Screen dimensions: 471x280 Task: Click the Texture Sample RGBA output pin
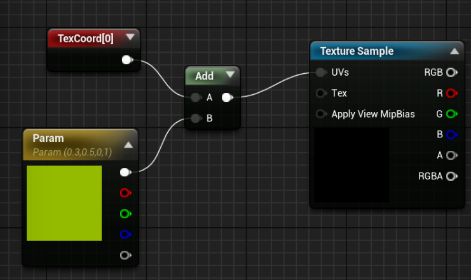[452, 176]
